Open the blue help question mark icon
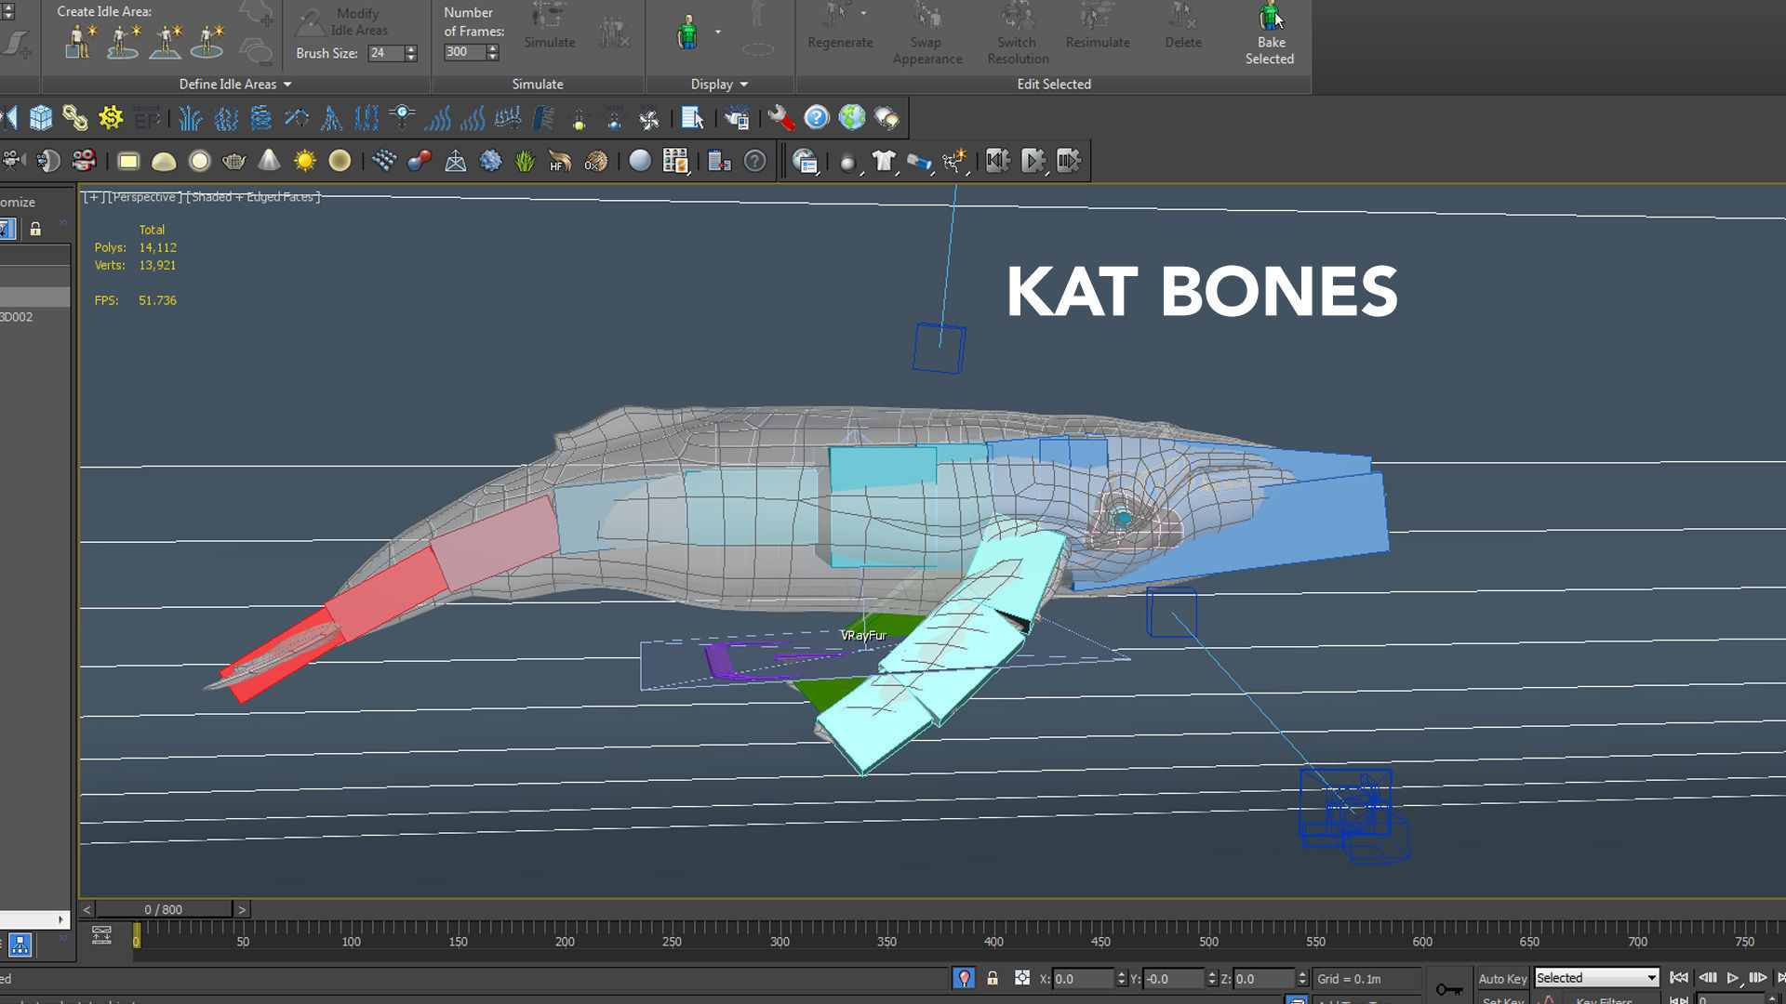This screenshot has height=1004, width=1786. coord(816,118)
